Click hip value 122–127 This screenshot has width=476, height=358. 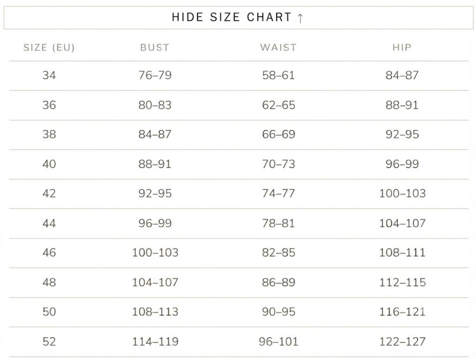(x=402, y=342)
